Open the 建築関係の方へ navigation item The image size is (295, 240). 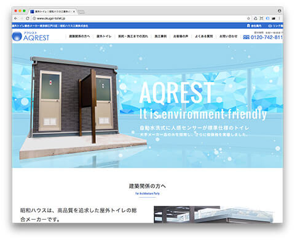tap(79, 36)
